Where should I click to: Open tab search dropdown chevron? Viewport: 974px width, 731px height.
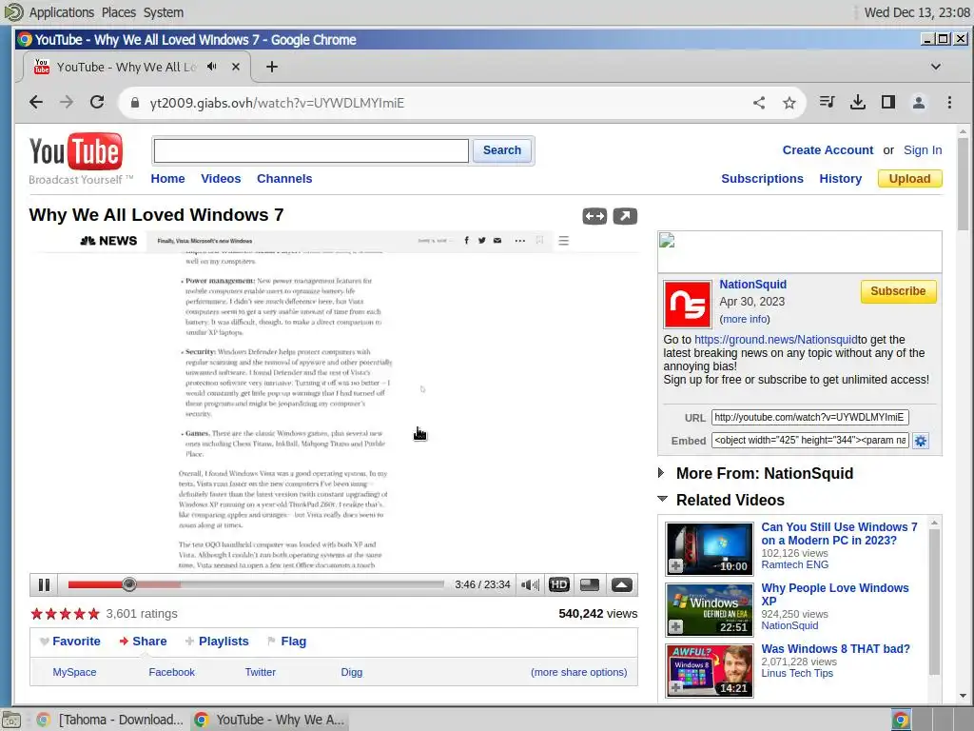coord(936,67)
